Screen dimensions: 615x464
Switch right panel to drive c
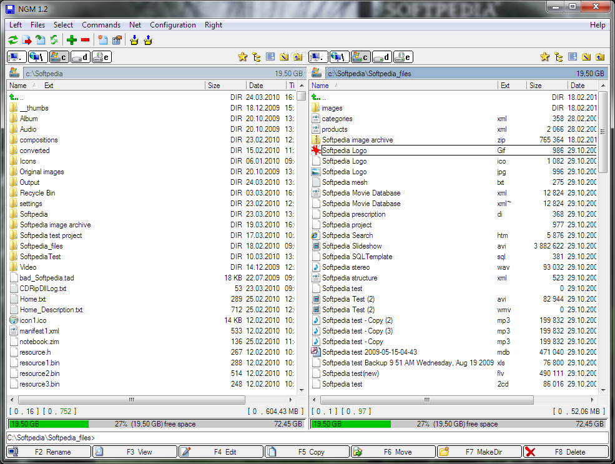point(361,57)
